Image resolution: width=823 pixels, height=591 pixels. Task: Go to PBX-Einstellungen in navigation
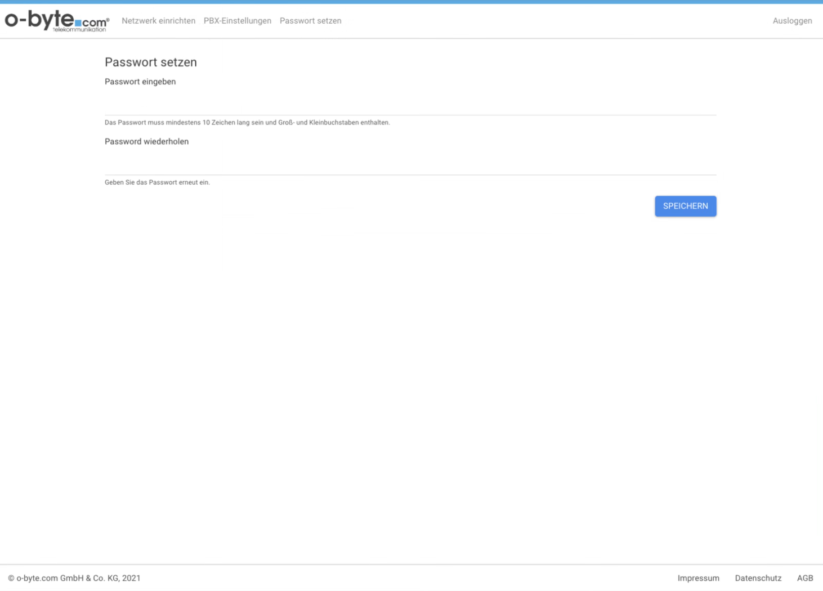(x=237, y=21)
